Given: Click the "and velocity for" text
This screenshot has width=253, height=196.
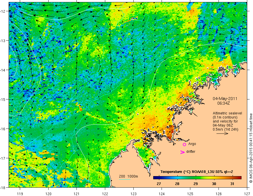Looking at the screenshot, I should (x=225, y=121).
